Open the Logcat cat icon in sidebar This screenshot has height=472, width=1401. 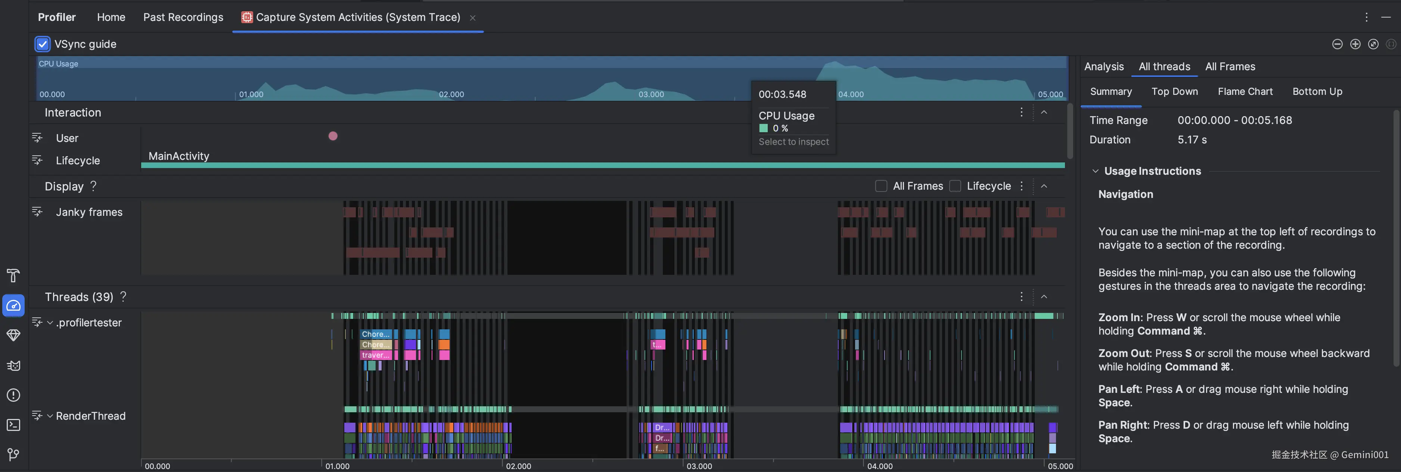point(13,366)
